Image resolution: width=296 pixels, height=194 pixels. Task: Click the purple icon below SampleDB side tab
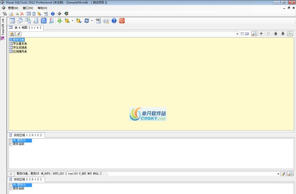pyautogui.click(x=3, y=38)
